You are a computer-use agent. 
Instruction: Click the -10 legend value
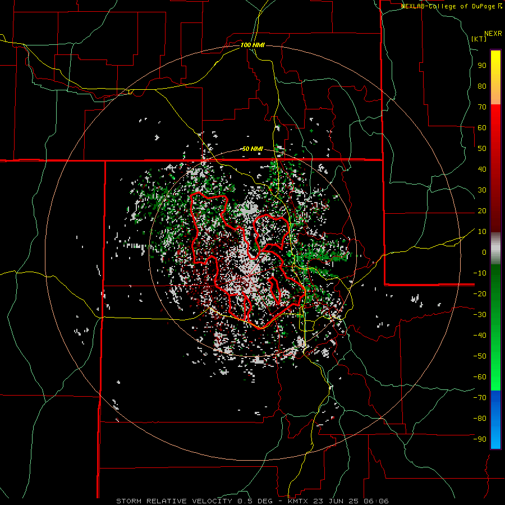[480, 273]
